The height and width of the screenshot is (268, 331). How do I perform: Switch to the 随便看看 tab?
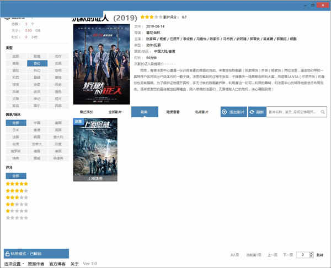(173, 112)
